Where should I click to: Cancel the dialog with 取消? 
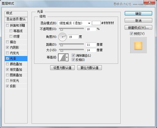(138, 20)
